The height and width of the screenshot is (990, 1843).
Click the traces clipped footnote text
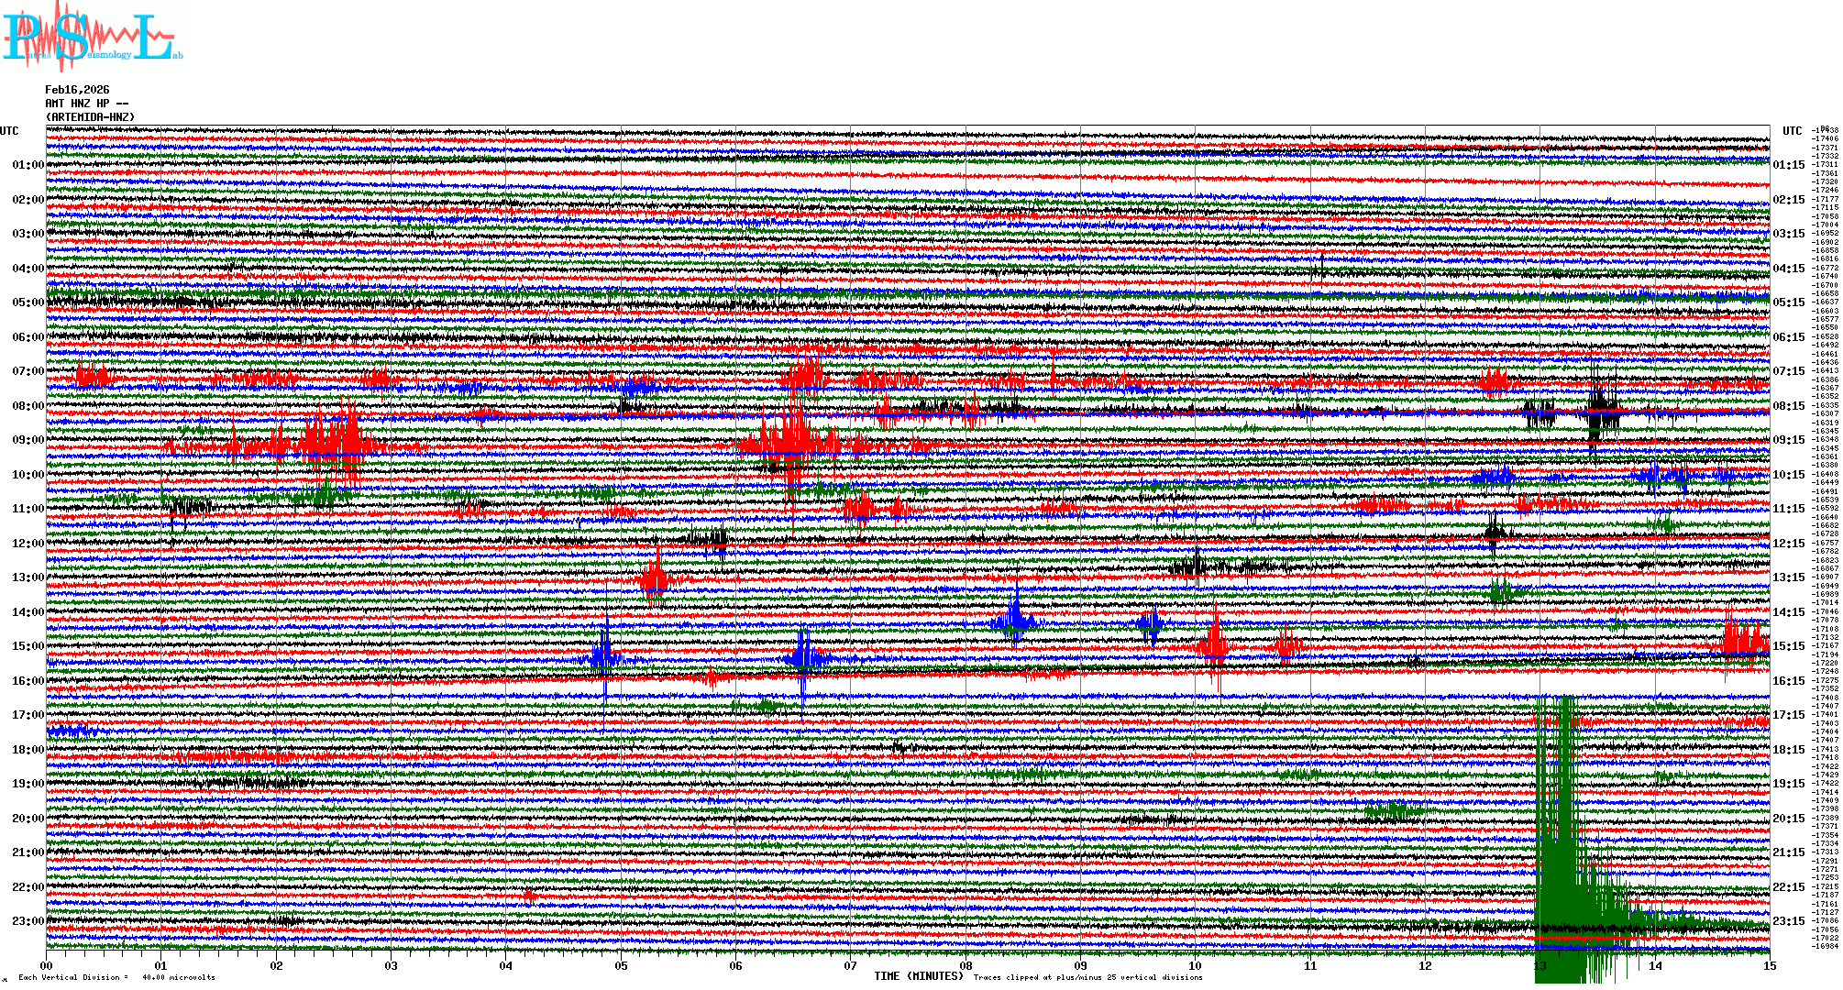tap(1087, 977)
